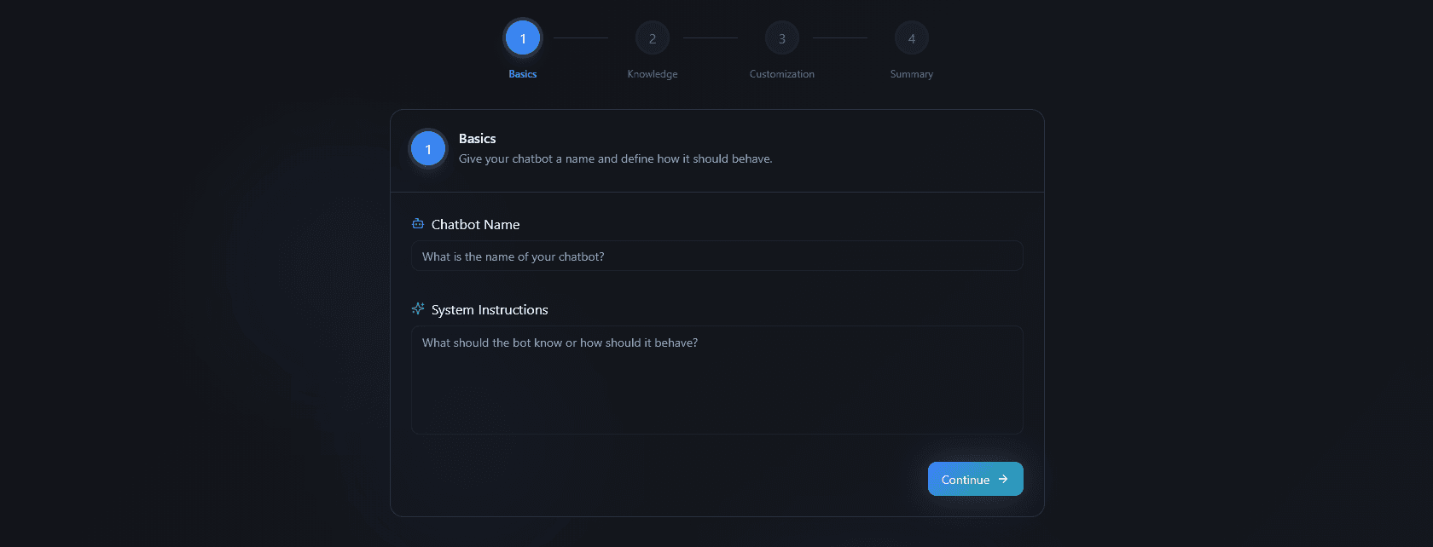Click the robot icon beside Chatbot Name
Screen dimensions: 1433x547
click(417, 223)
